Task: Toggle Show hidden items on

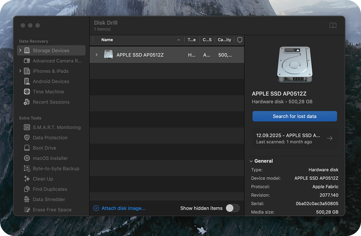Action: click(233, 208)
